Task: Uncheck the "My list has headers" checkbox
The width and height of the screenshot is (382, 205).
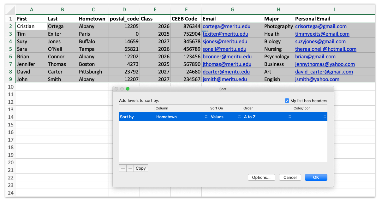Action: point(287,101)
